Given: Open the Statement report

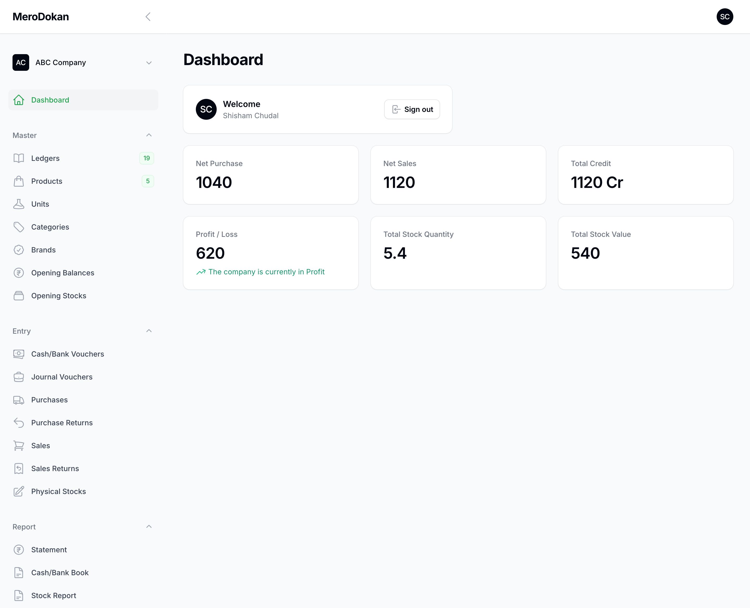Looking at the screenshot, I should pyautogui.click(x=49, y=549).
